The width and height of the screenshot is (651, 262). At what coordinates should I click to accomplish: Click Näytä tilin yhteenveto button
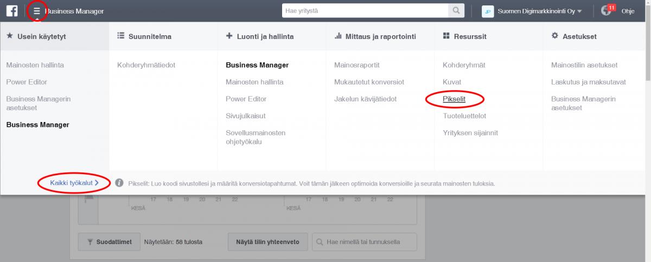pos(267,242)
